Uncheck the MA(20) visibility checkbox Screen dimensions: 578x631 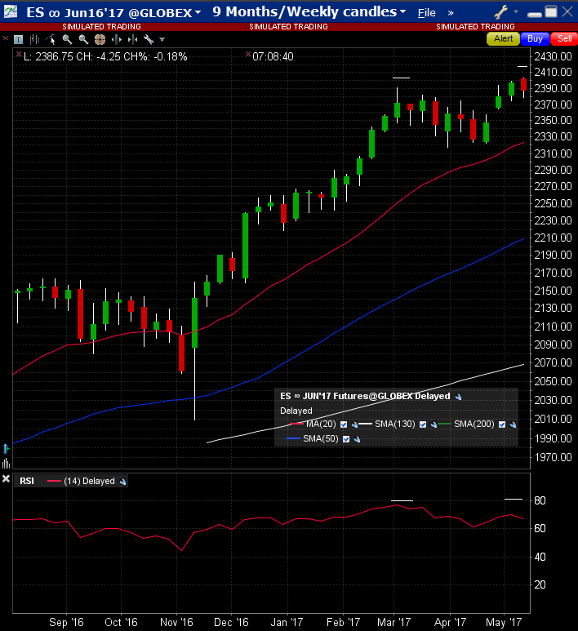pos(344,424)
